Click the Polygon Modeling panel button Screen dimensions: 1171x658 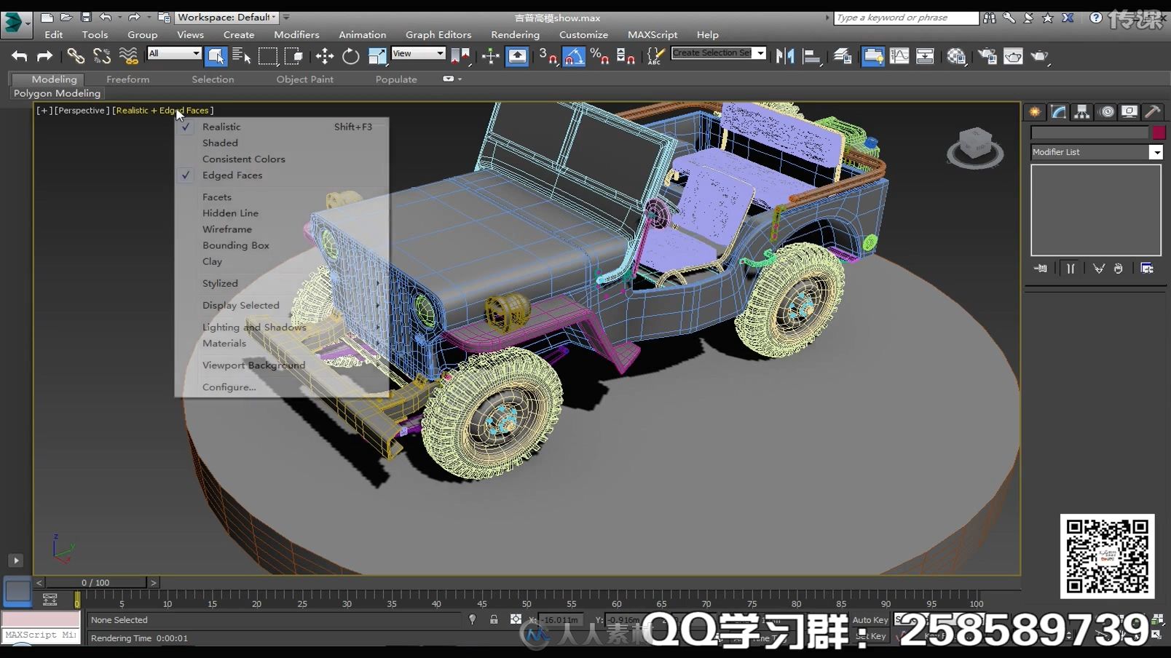pyautogui.click(x=57, y=93)
